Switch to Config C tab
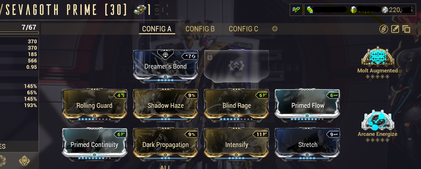 coord(244,29)
